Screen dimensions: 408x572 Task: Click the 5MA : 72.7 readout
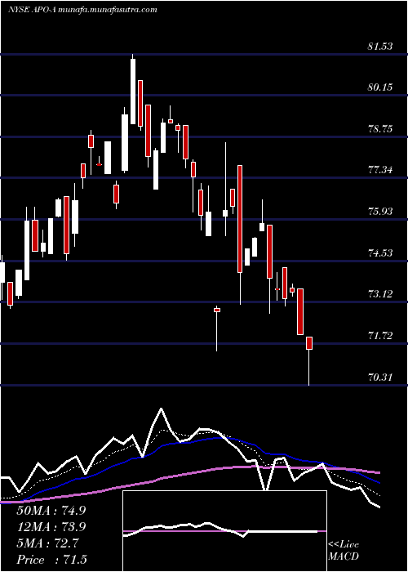tap(47, 543)
